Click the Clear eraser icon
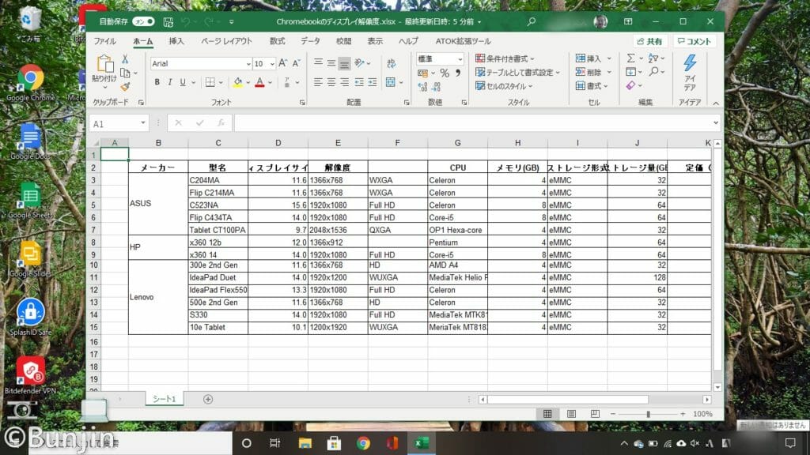Image resolution: width=810 pixels, height=455 pixels. point(630,85)
